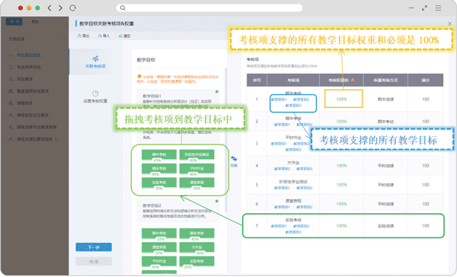Click 实验考核 50% tag under 教学目标1
The height and width of the screenshot is (277, 457).
159,183
